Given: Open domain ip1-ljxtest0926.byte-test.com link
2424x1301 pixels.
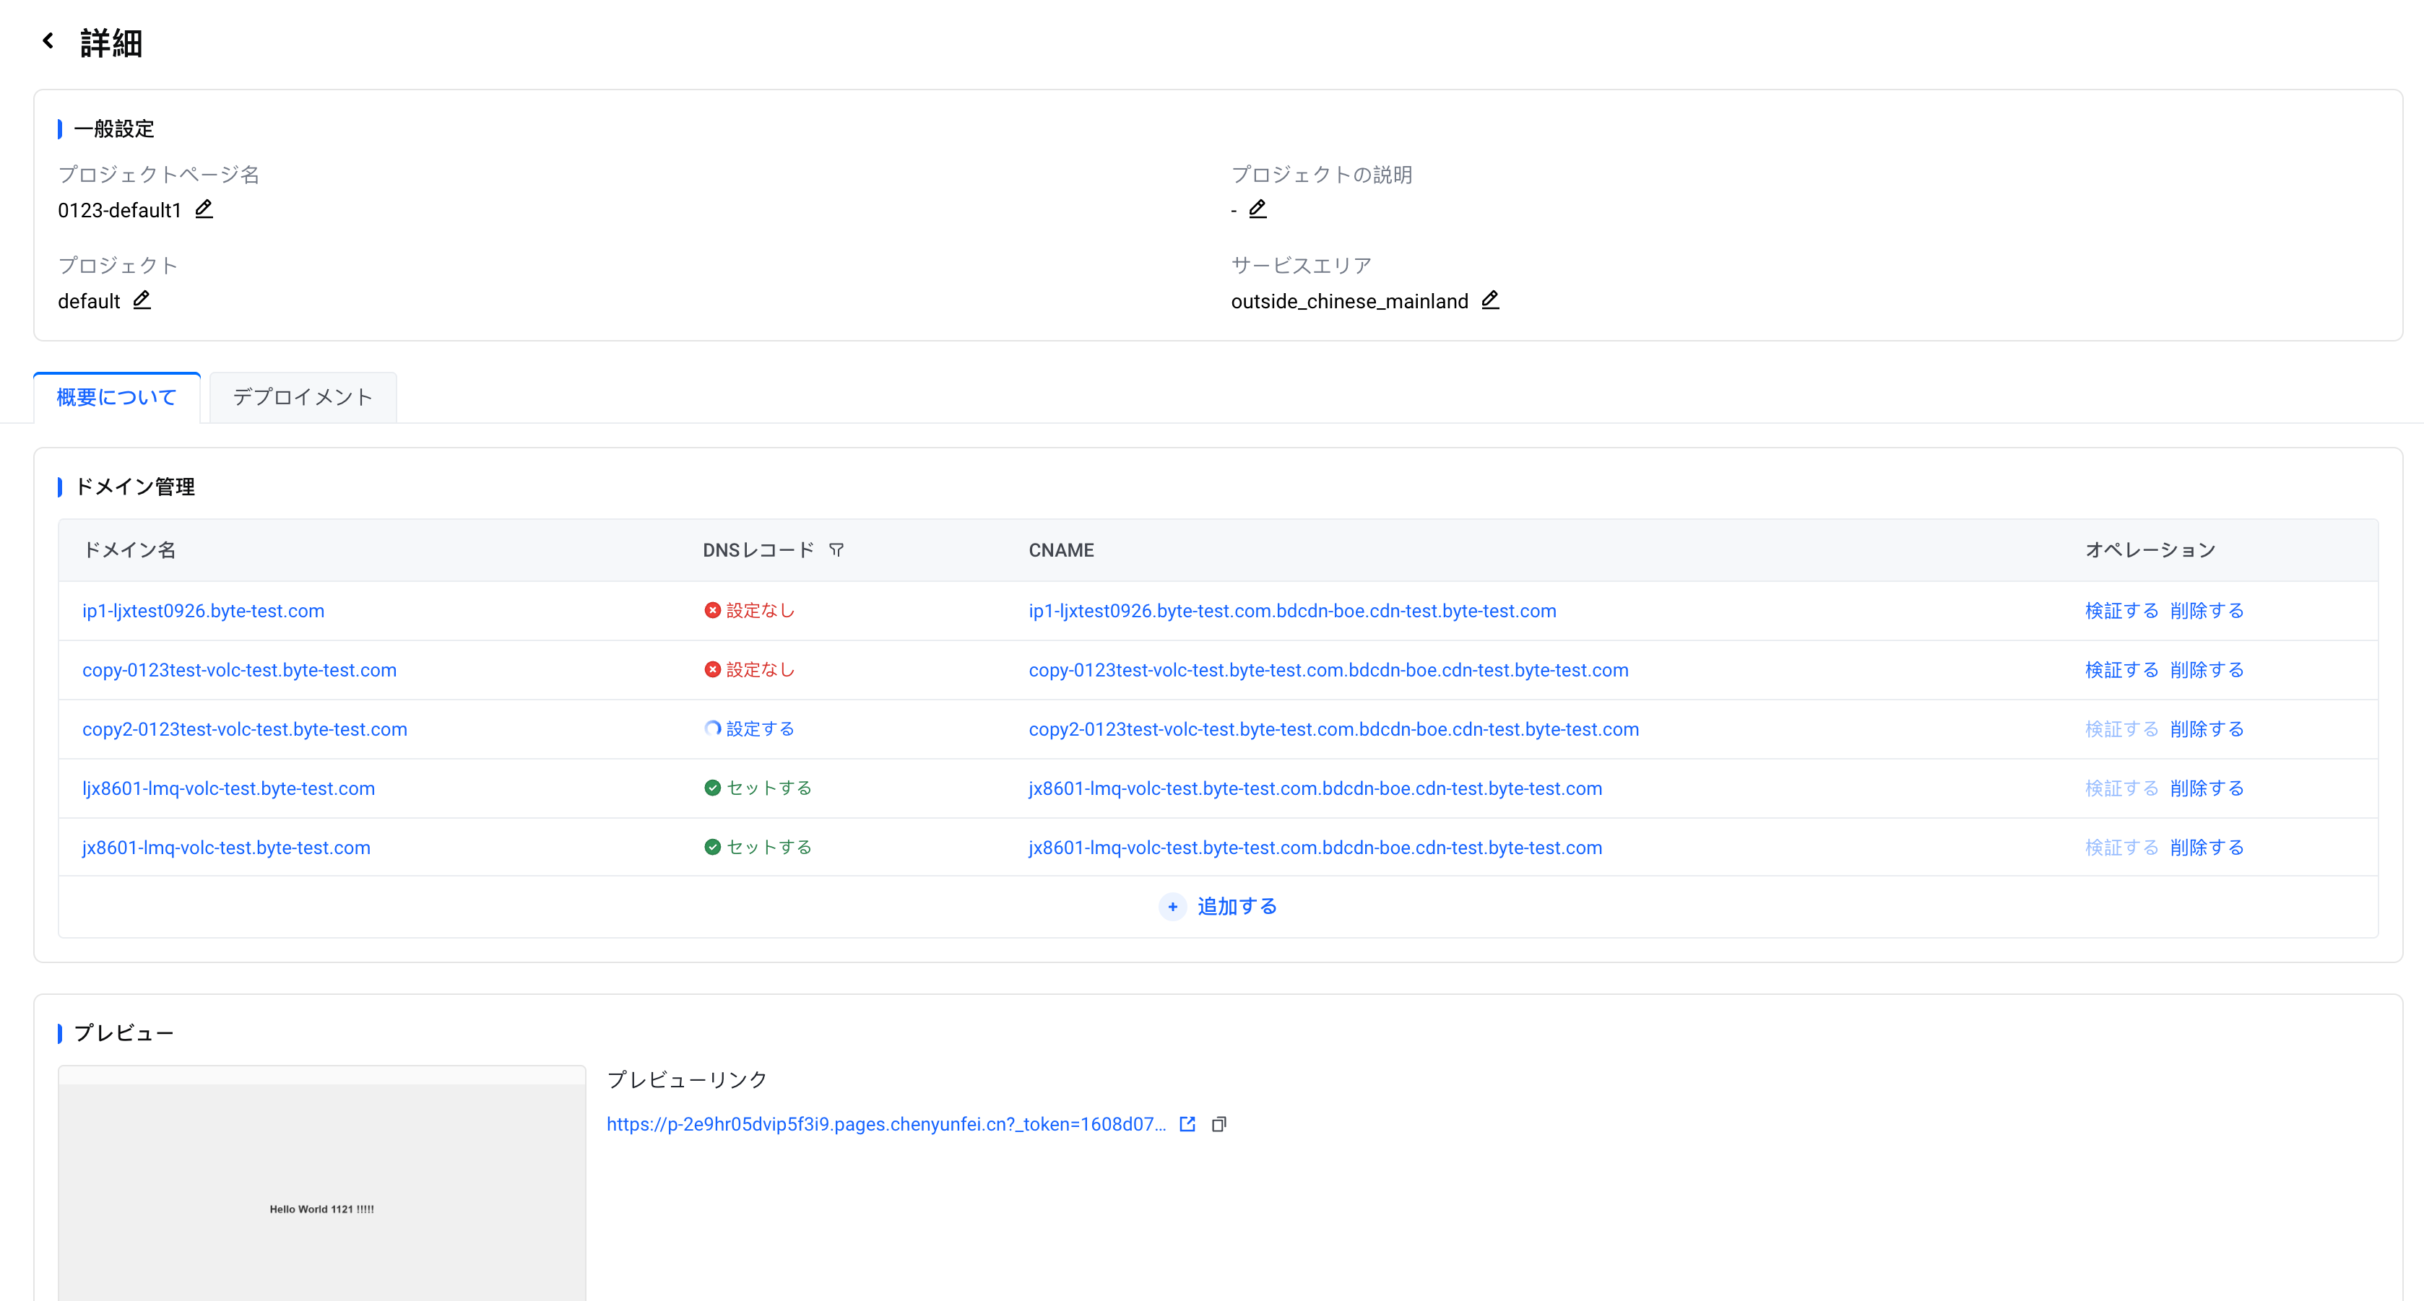Looking at the screenshot, I should pyautogui.click(x=203, y=611).
